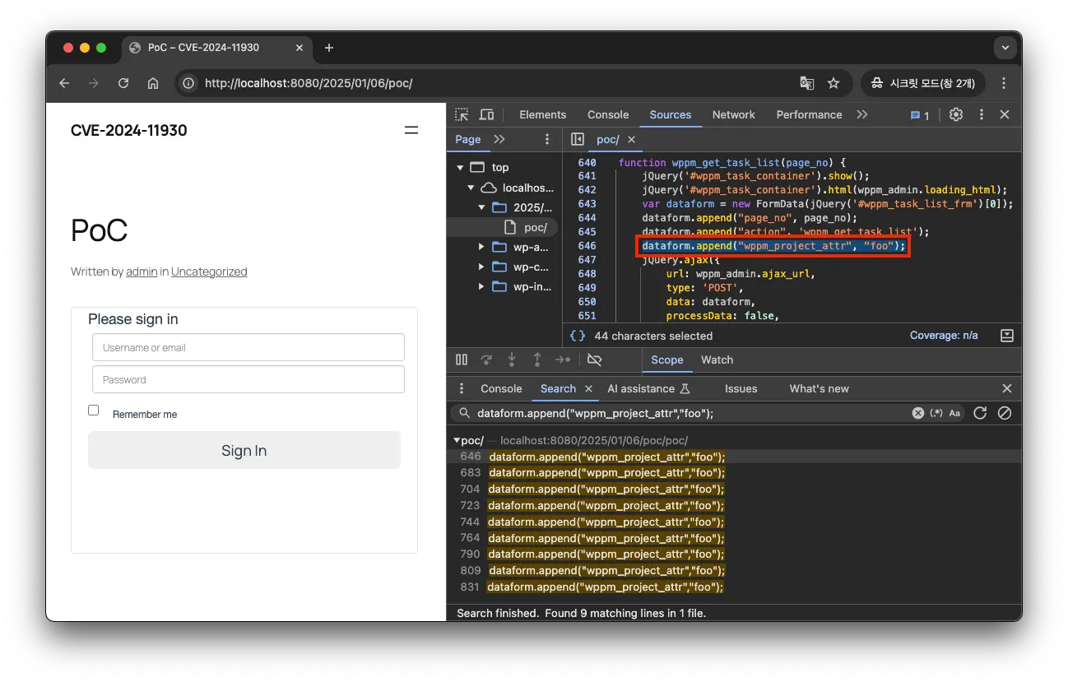Refresh the search results

tap(979, 413)
